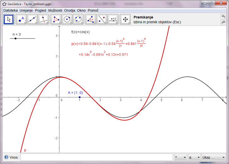Click the n = 3 slider handle
The height and width of the screenshot is (164, 229).
15,38
